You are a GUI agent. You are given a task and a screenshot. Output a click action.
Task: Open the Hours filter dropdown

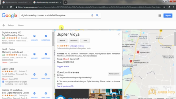(21, 25)
